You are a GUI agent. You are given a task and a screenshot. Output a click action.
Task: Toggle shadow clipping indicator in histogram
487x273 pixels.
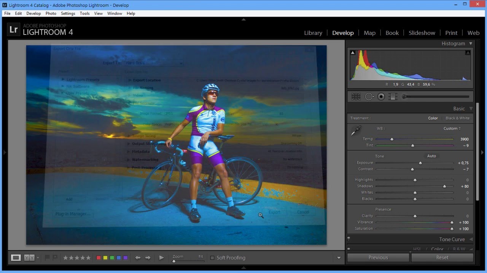click(353, 53)
